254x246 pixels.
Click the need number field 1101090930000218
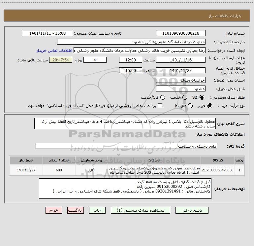(x=181, y=33)
